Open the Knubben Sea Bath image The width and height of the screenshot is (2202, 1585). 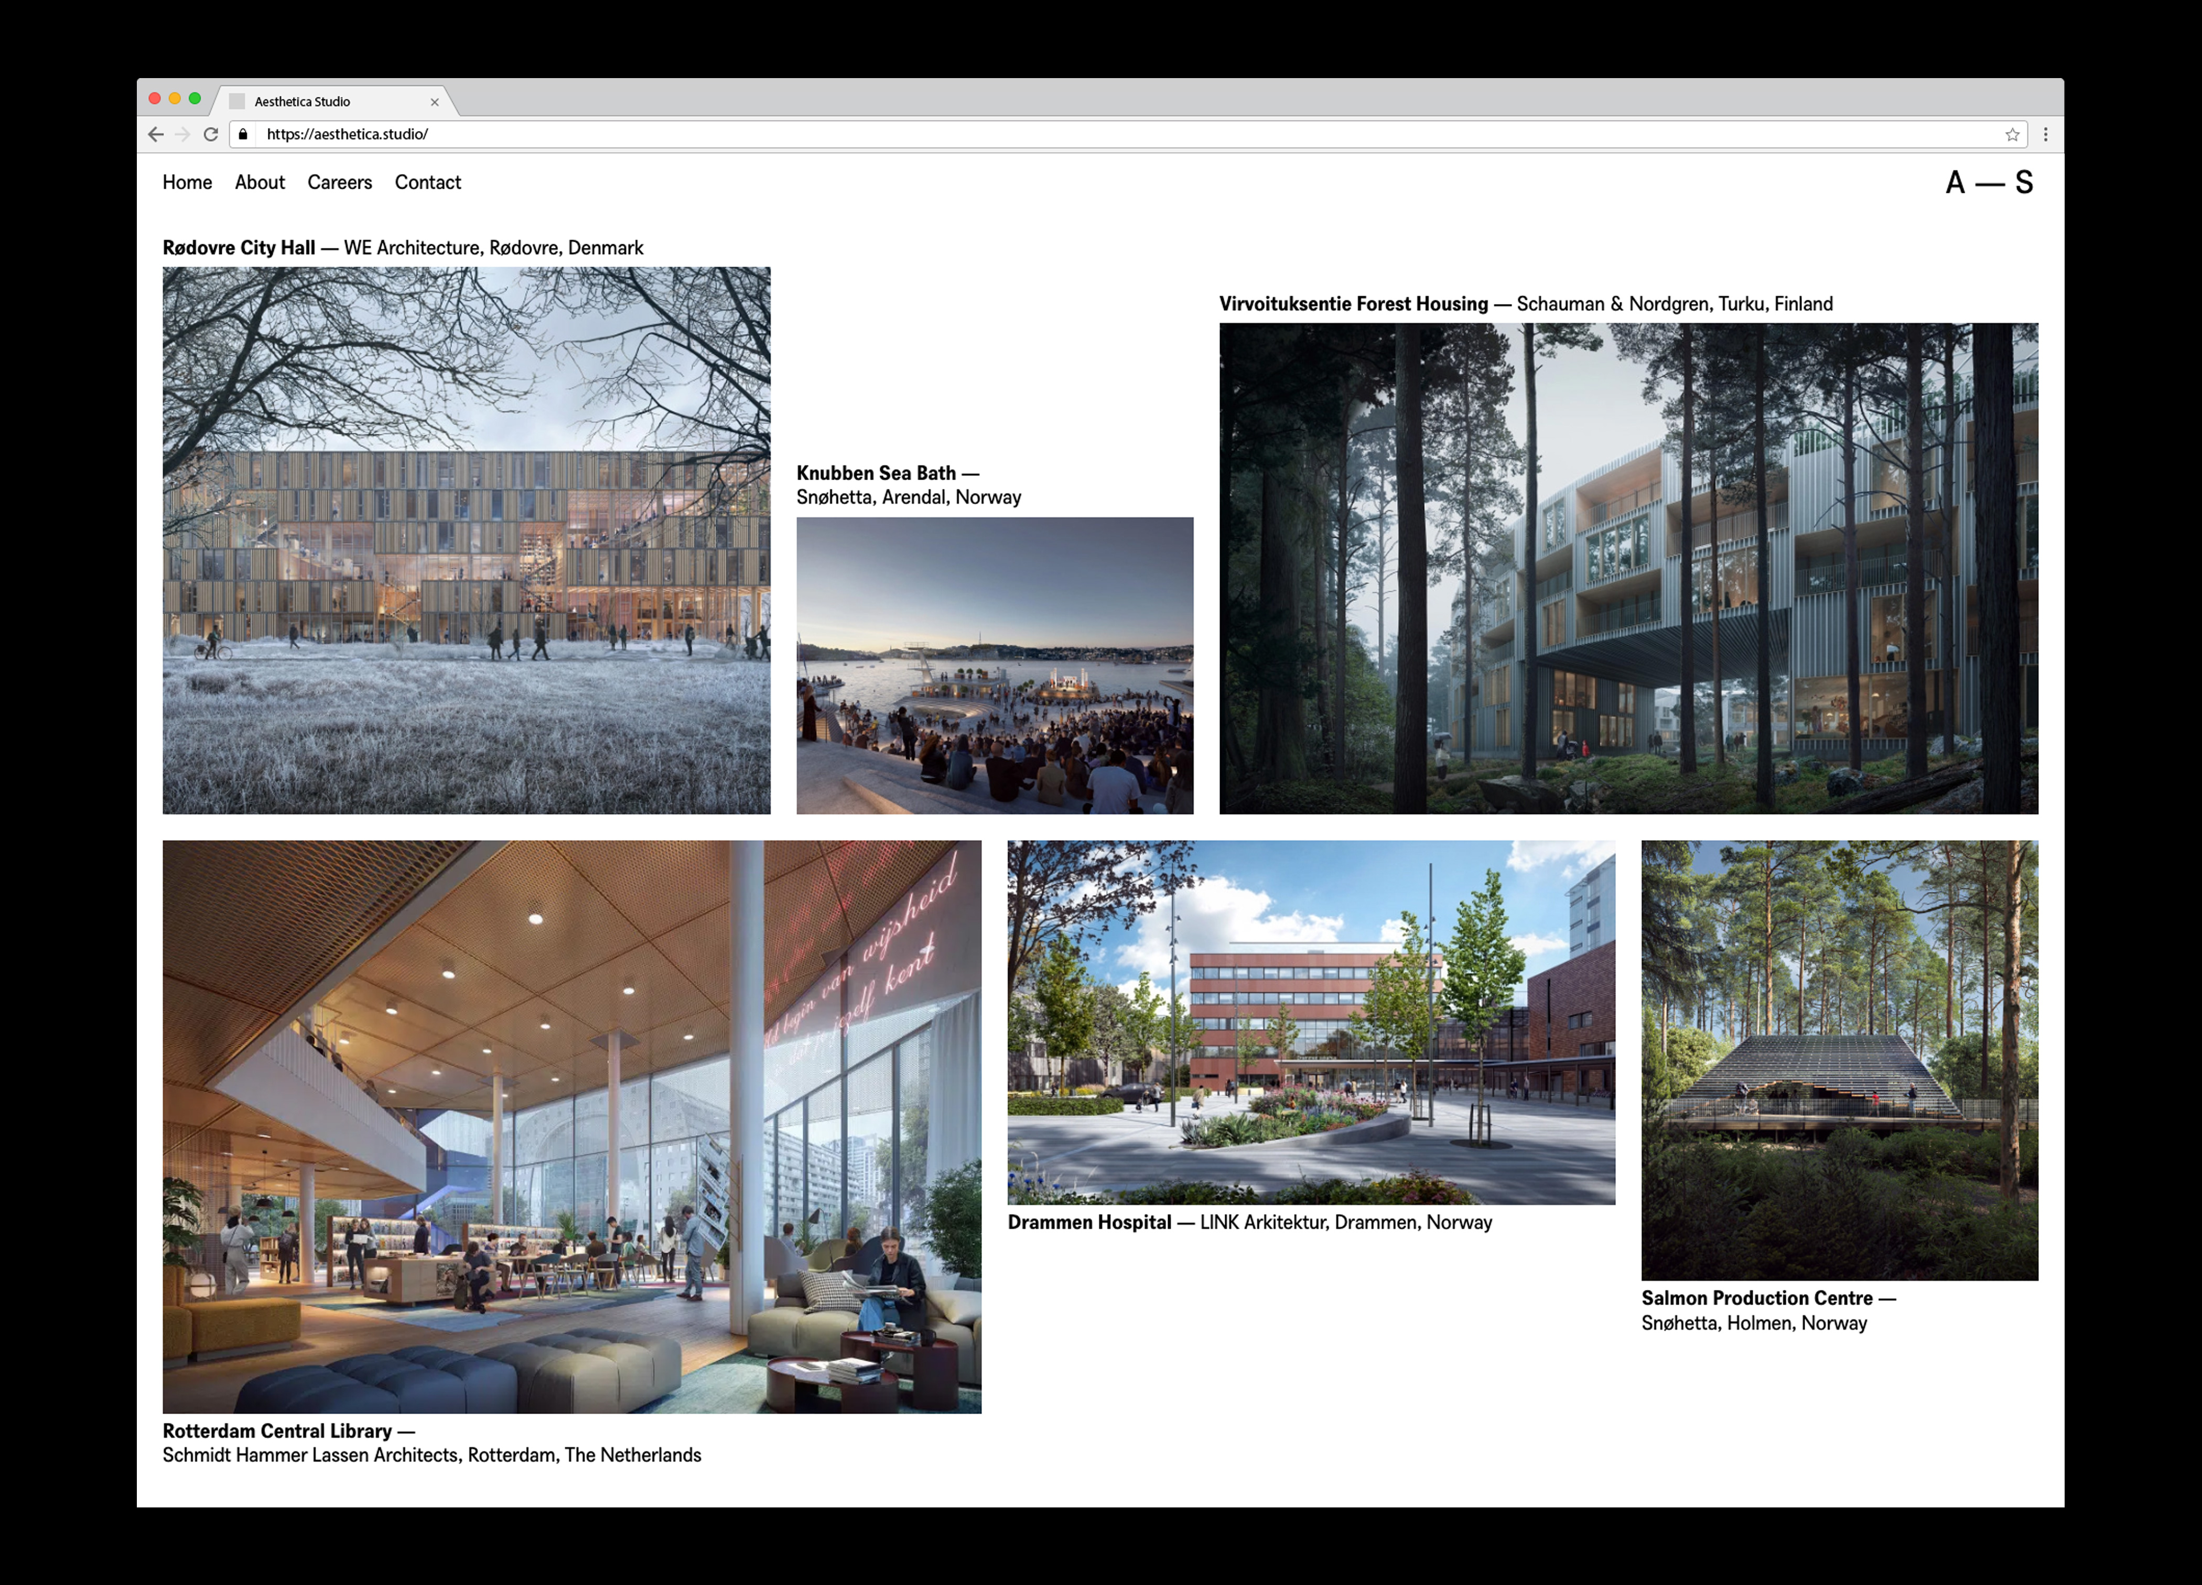pyautogui.click(x=994, y=665)
